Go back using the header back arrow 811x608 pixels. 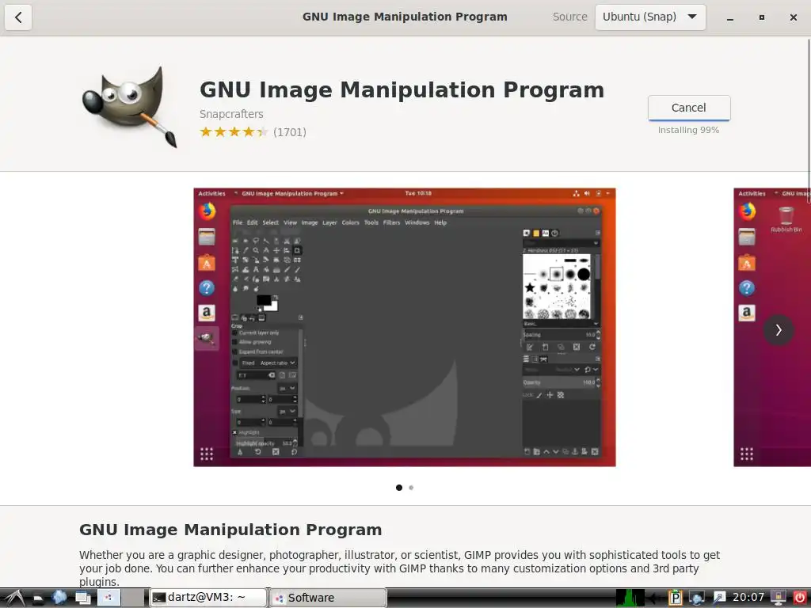click(x=18, y=17)
